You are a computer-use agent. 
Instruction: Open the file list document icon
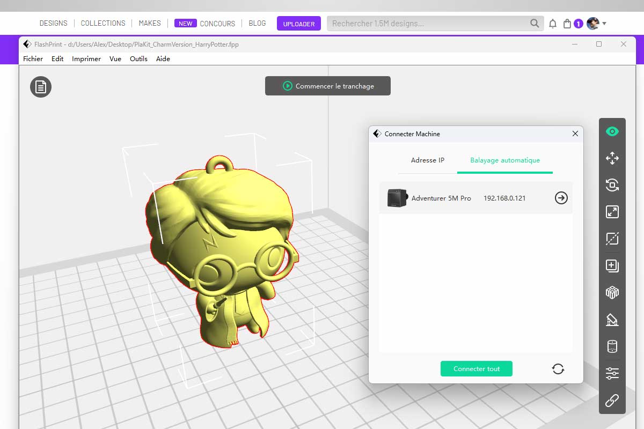tap(41, 87)
